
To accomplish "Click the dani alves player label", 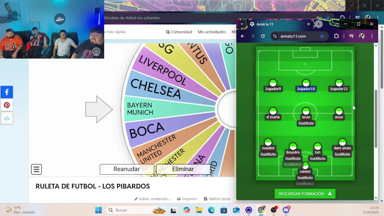I will (342, 148).
